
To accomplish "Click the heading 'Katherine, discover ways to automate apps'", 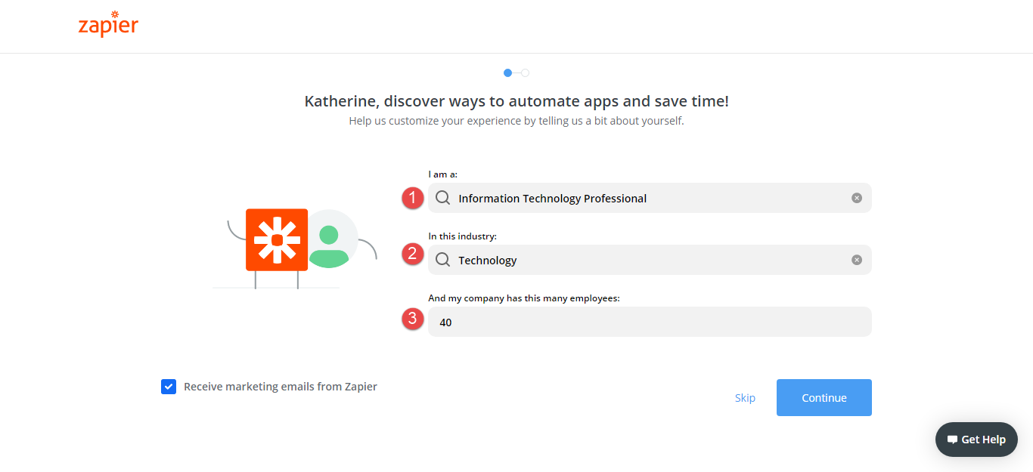I will [x=516, y=101].
